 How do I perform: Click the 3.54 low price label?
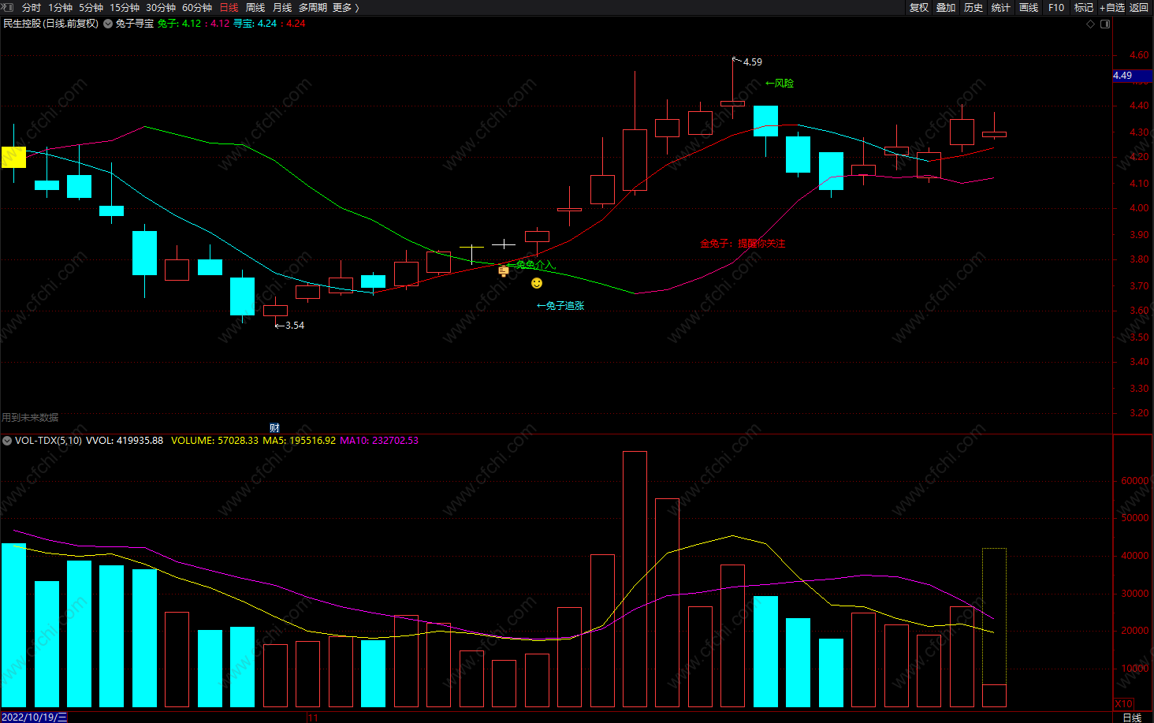pos(295,325)
